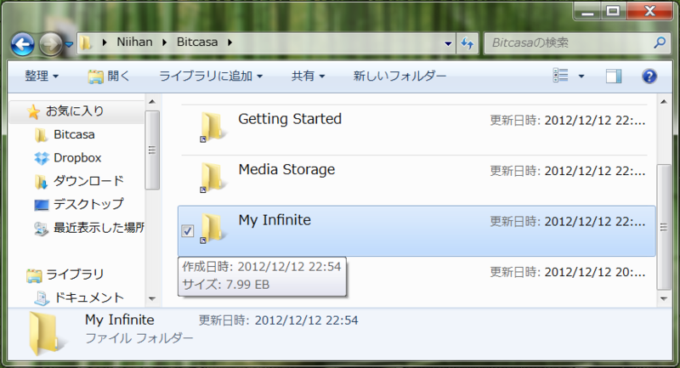Image resolution: width=680 pixels, height=368 pixels.
Task: Open recent locations dropdown beside Forward button
Action: click(x=69, y=44)
